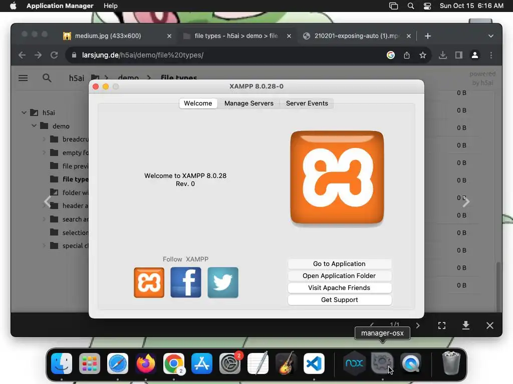
Task: Click the Google icon in address bar
Action: (x=391, y=55)
